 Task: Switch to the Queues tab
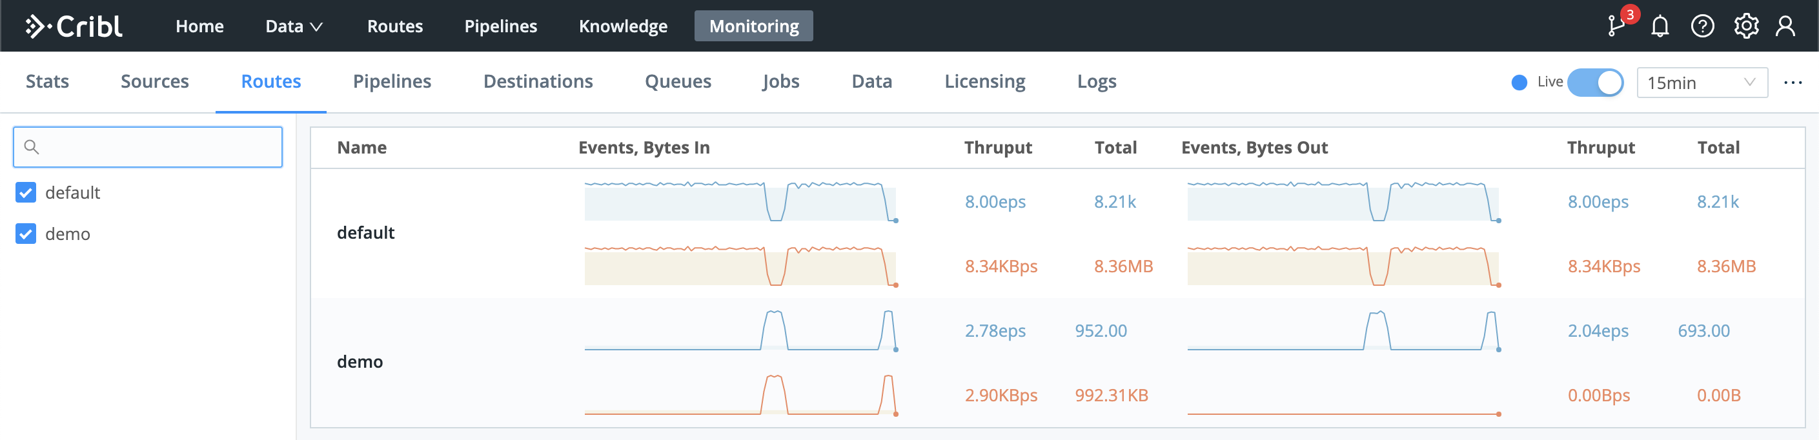(x=678, y=81)
